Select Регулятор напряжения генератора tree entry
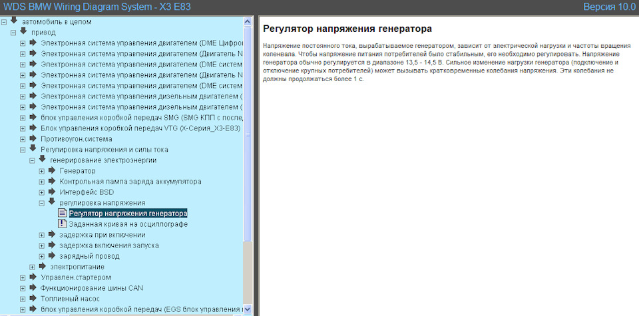Viewport: 639px width, 316px height. [x=128, y=214]
